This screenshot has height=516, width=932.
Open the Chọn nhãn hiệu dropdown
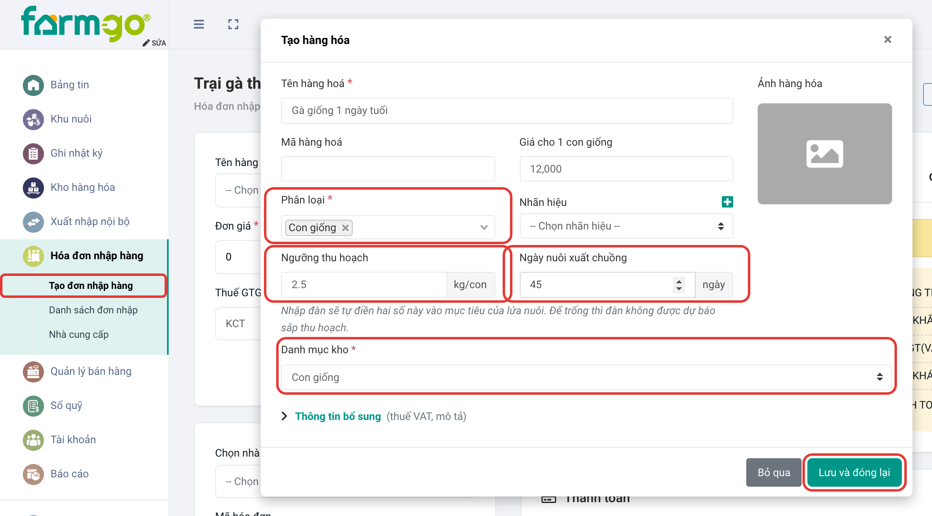pyautogui.click(x=626, y=226)
